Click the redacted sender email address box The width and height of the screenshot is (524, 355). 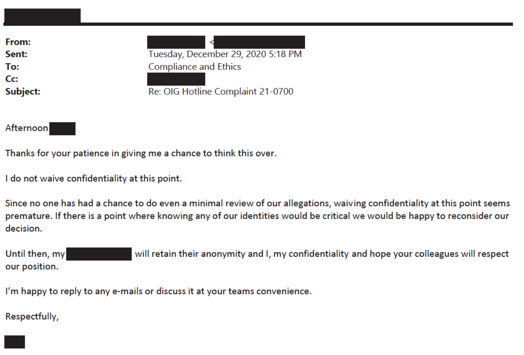point(259,42)
